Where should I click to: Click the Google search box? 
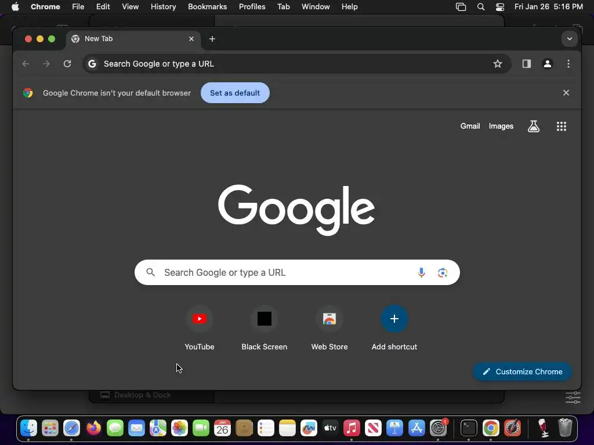(297, 272)
